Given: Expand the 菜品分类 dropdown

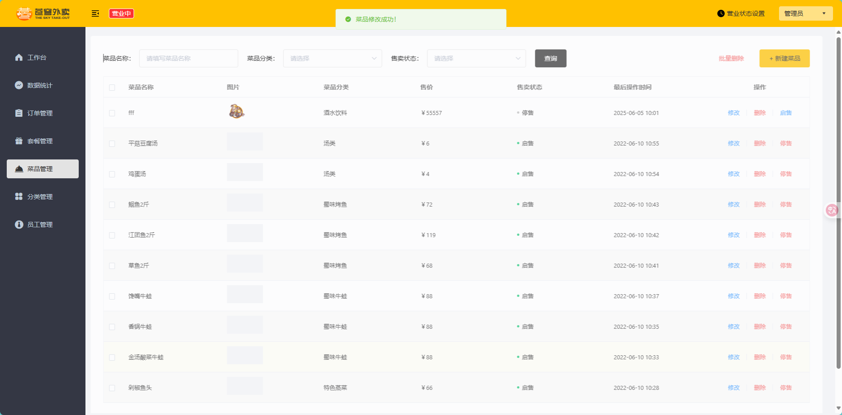Looking at the screenshot, I should tap(332, 58).
